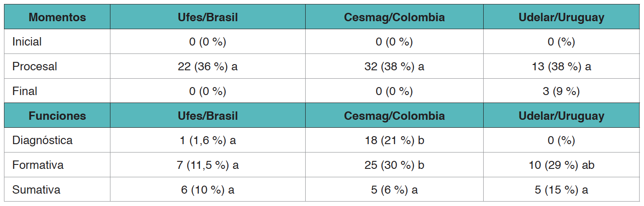Select the Procesal row label
The image size is (644, 206).
tap(35, 67)
